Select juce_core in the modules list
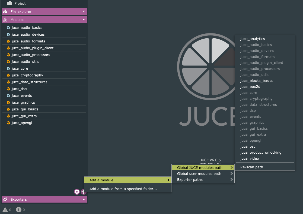Viewport: 303px width, 214px height. tap(44, 68)
